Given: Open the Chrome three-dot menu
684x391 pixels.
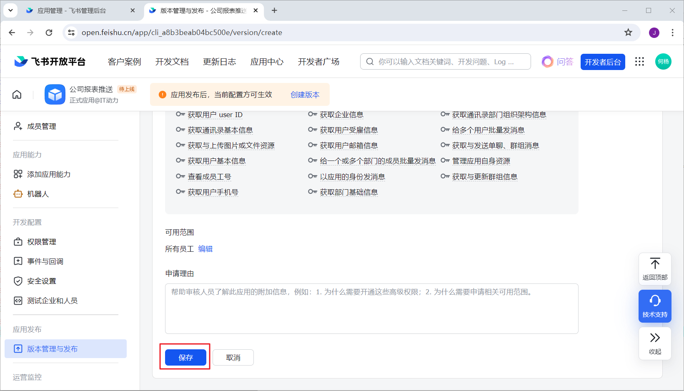Looking at the screenshot, I should (x=672, y=33).
